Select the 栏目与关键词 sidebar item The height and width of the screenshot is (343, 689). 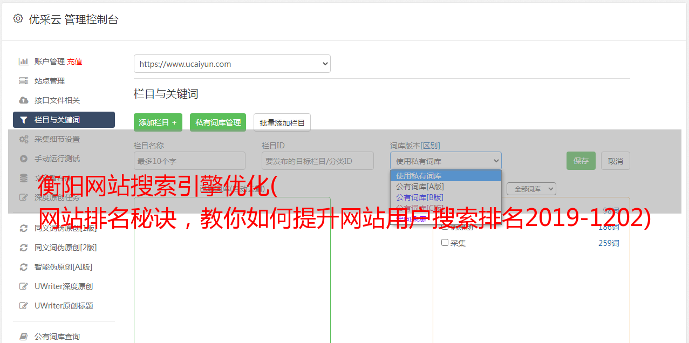point(64,120)
